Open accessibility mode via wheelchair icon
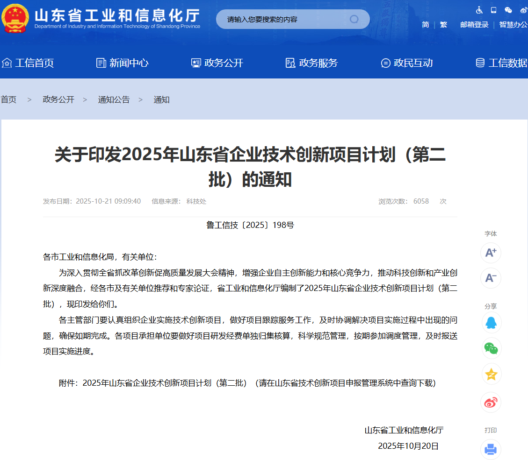The height and width of the screenshot is (460, 528). pyautogui.click(x=479, y=10)
